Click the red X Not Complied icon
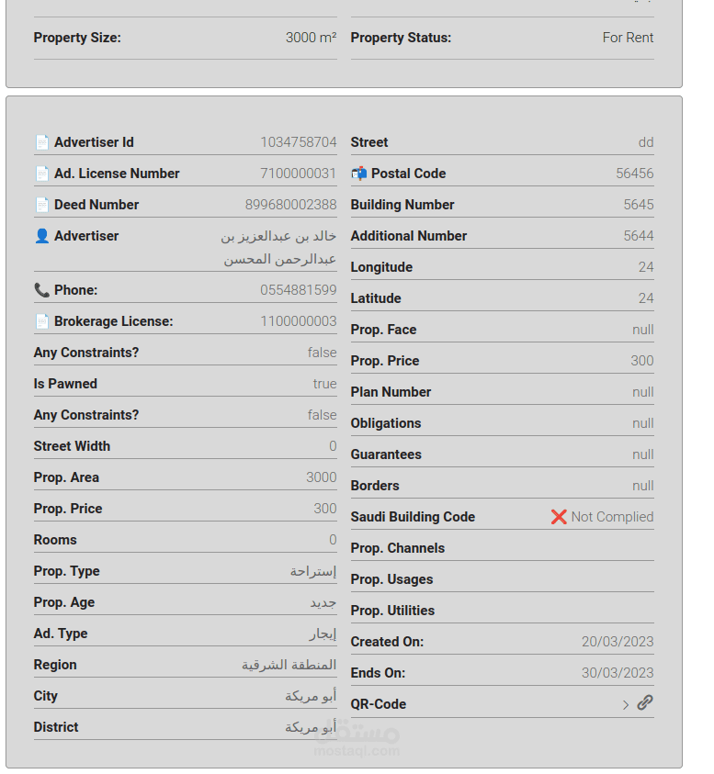 [559, 517]
